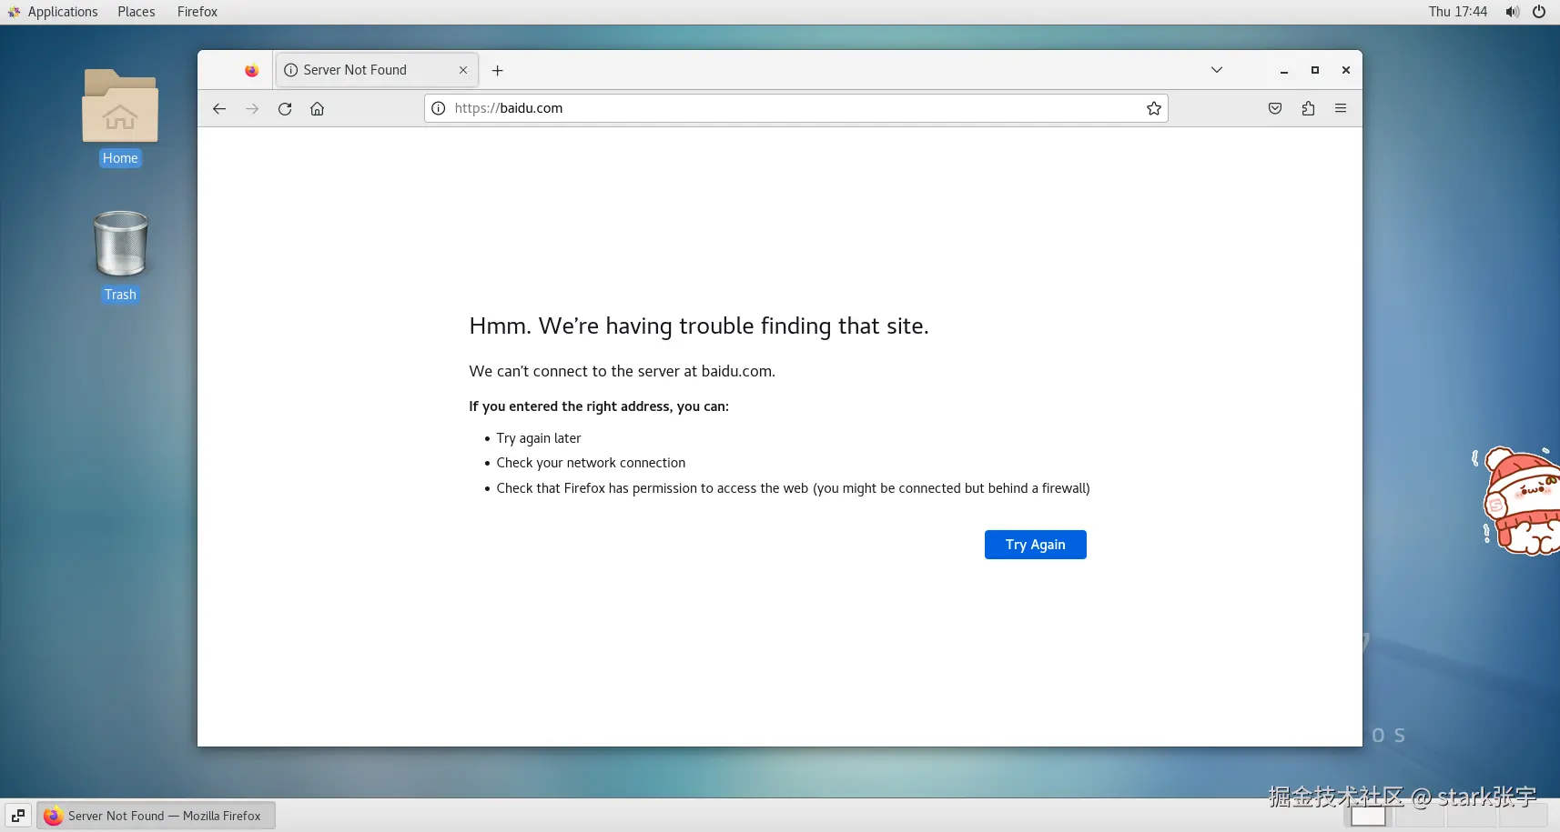
Task: Select the Home folder desktop icon
Action: coord(120,118)
